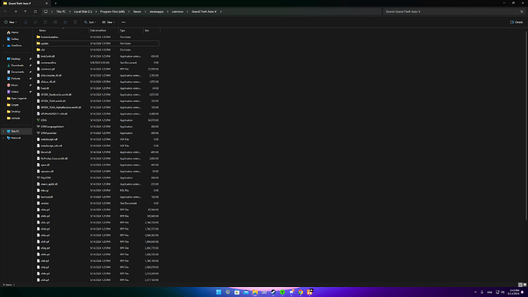This screenshot has width=528, height=297.
Task: Click the Cut toolbar icon
Action: point(25,22)
